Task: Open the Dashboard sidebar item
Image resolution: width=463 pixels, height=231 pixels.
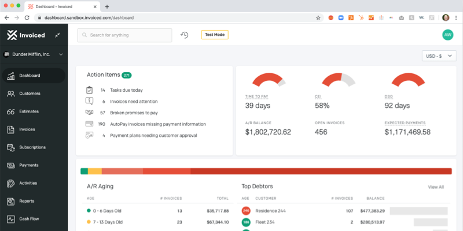Action: (34, 76)
